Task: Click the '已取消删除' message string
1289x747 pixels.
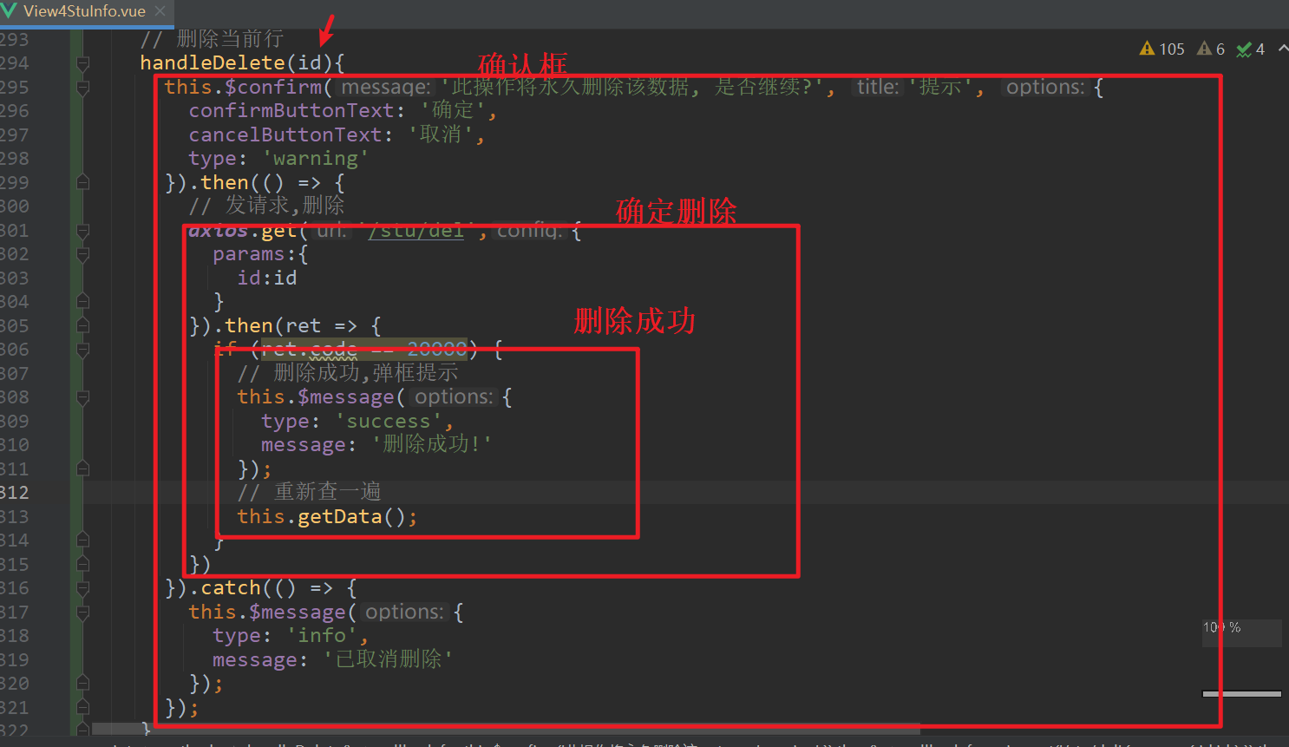Action: pyautogui.click(x=389, y=660)
